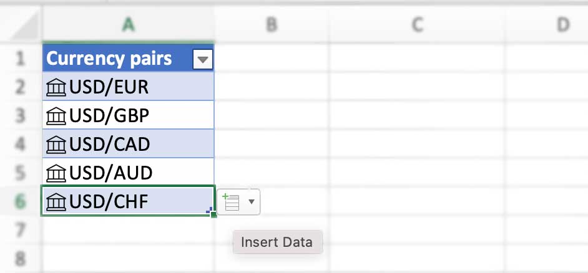Click empty cell A7 below the table

[128, 230]
